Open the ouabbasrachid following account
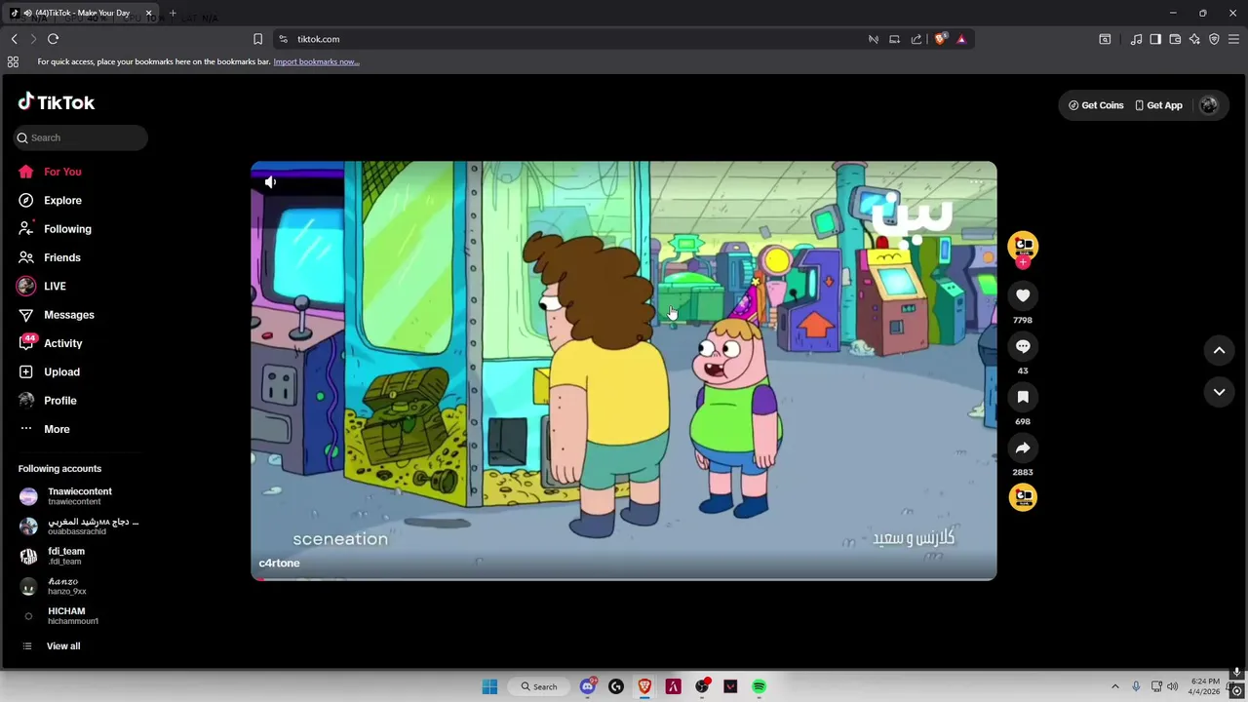The height and width of the screenshot is (702, 1248). [80, 526]
